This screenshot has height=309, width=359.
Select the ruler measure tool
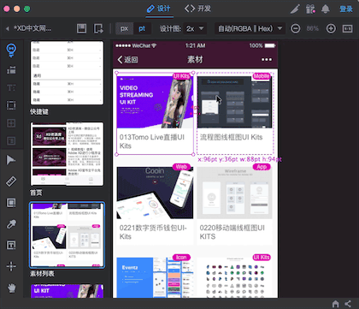coord(11,181)
